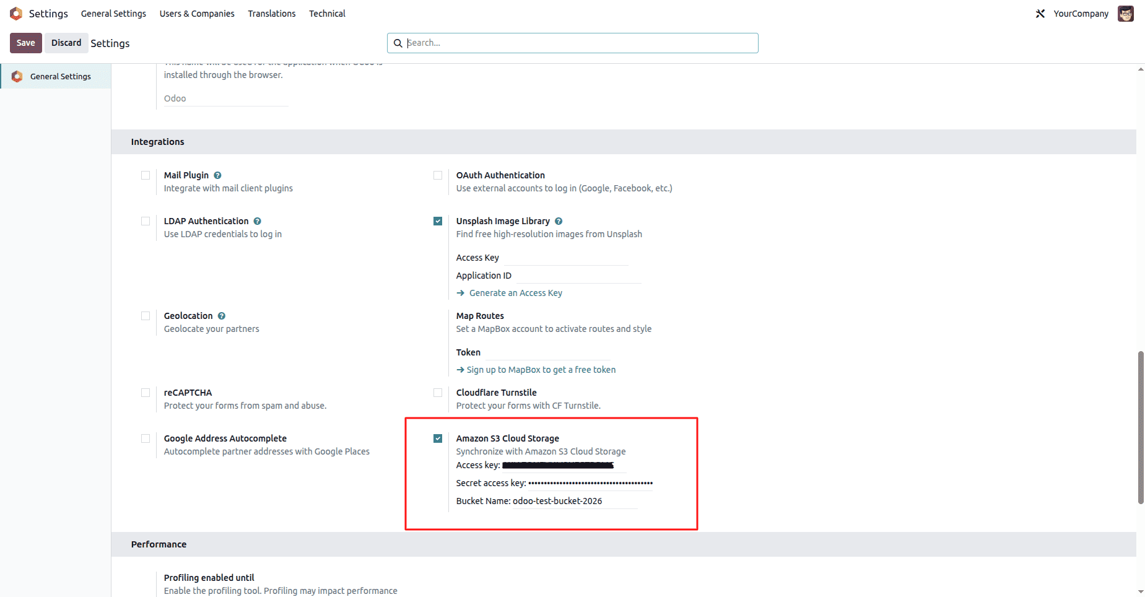The image size is (1145, 597).
Task: Open the Users & Companies menu
Action: (197, 14)
